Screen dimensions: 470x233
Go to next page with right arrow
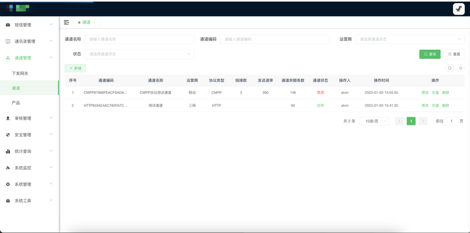point(423,121)
